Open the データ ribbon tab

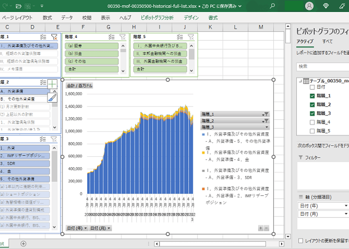(67, 18)
